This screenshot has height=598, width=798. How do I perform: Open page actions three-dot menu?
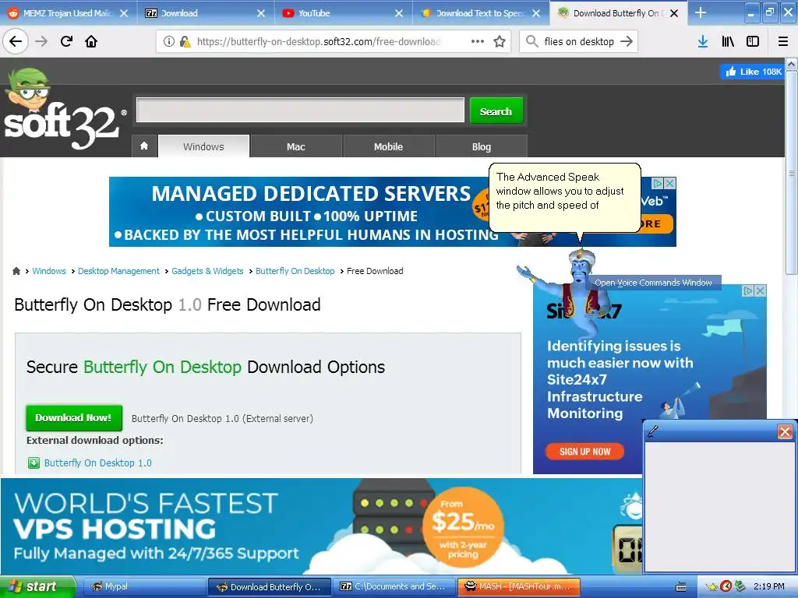pyautogui.click(x=478, y=41)
